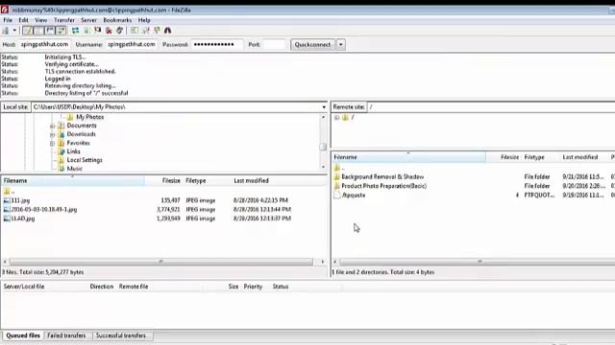Screen dimensions: 615x345
Task: Click the 'Logged in' status message
Action: (58, 79)
